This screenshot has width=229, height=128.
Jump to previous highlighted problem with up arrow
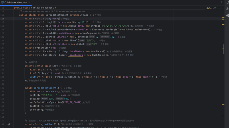tap(219, 8)
